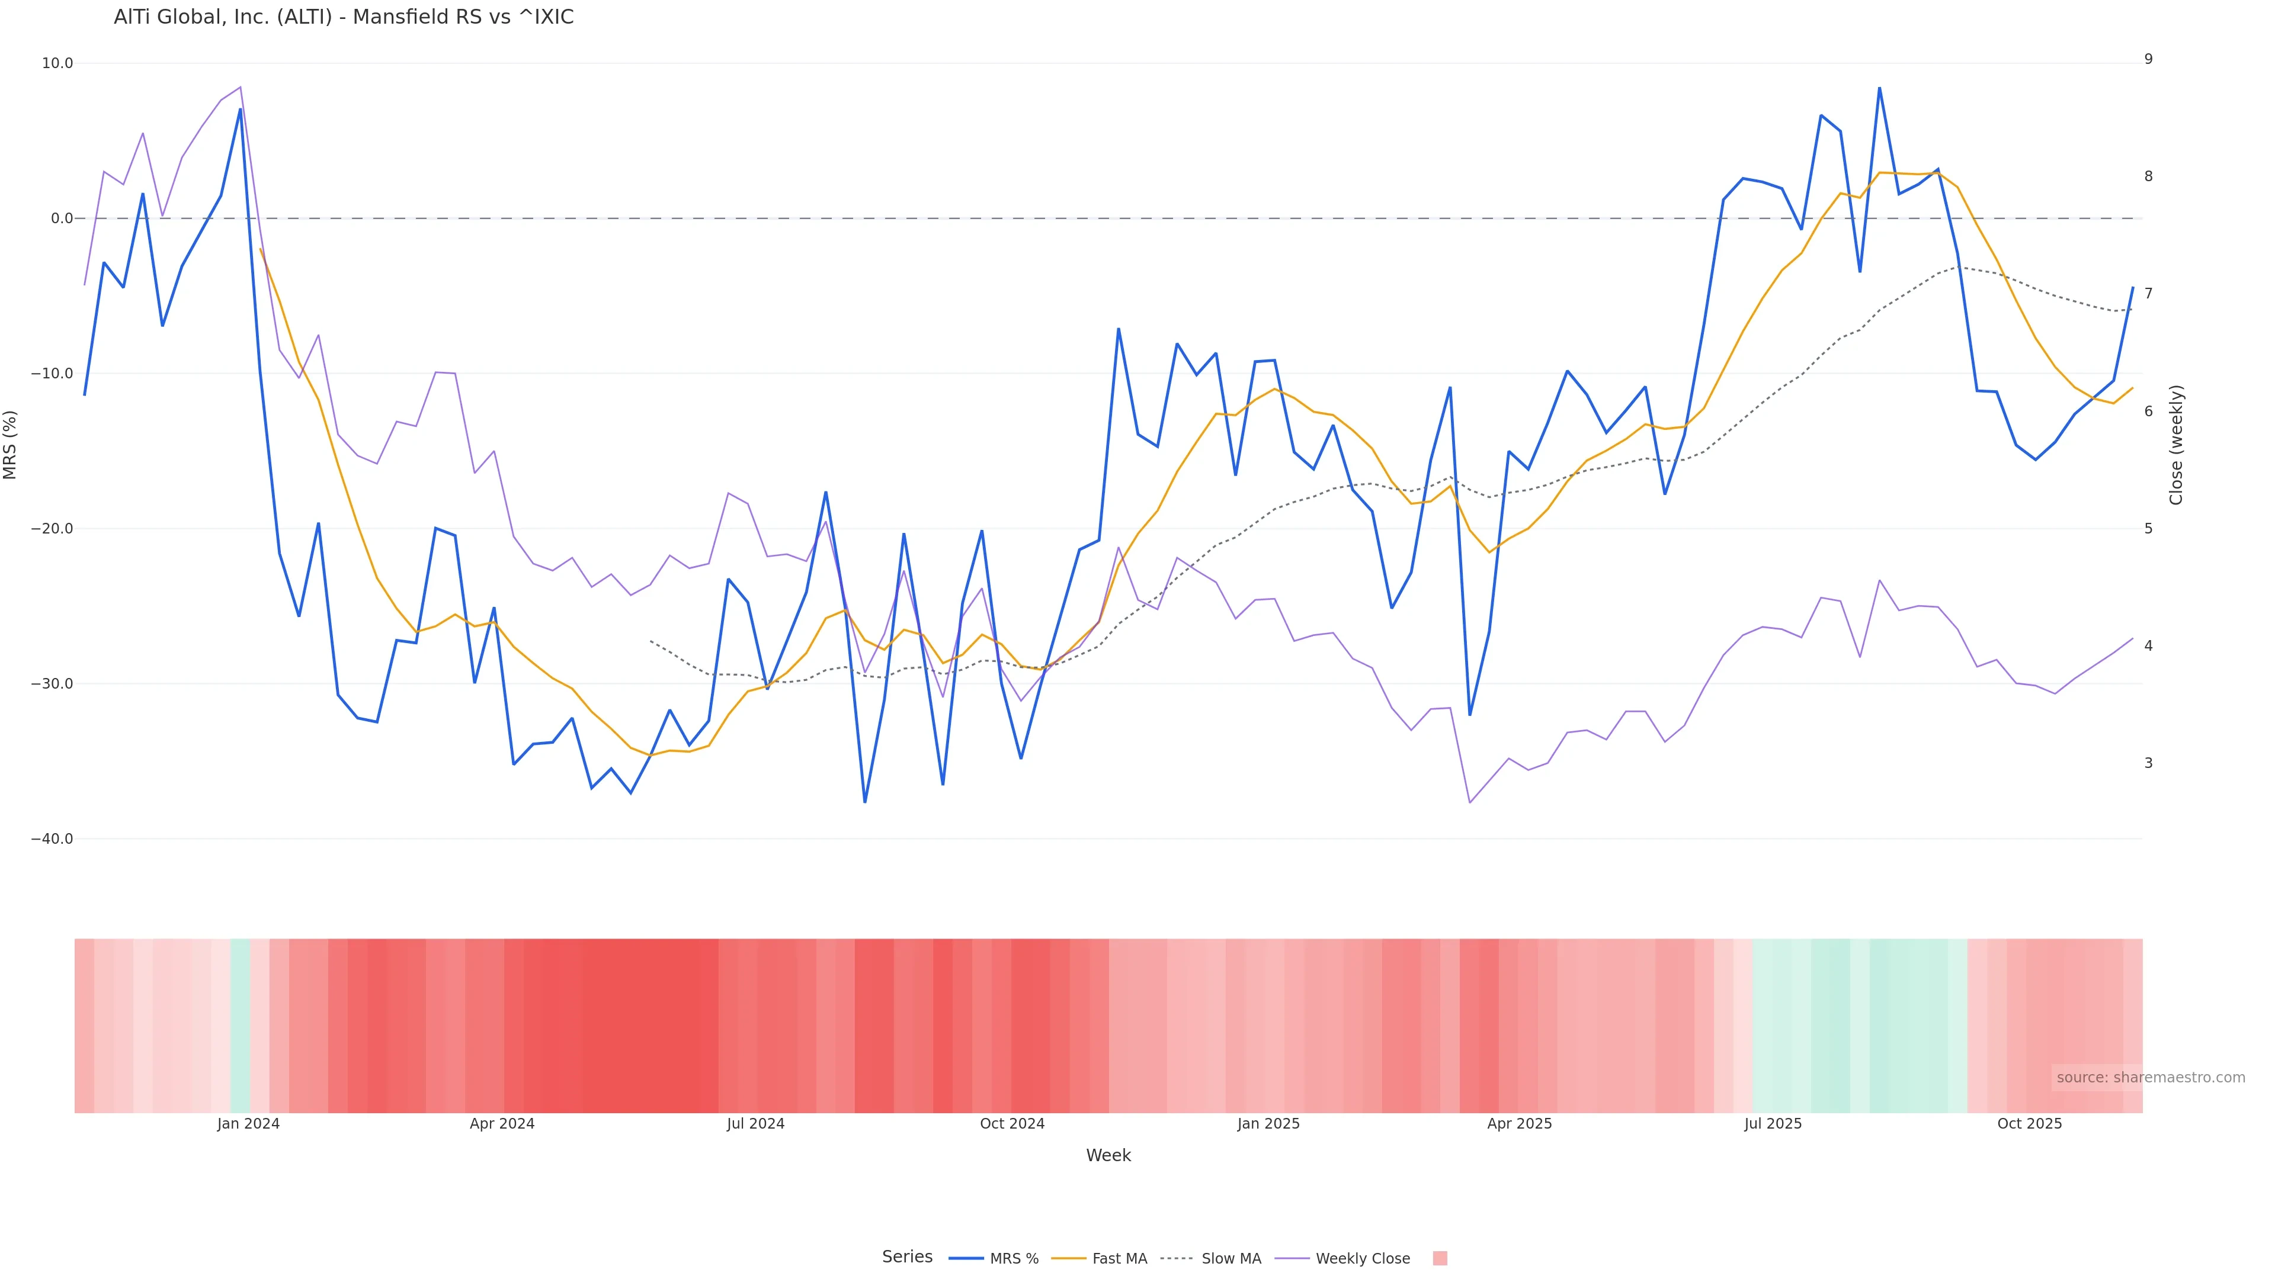
Task: Click the AlTi Global chart title
Action: [344, 17]
